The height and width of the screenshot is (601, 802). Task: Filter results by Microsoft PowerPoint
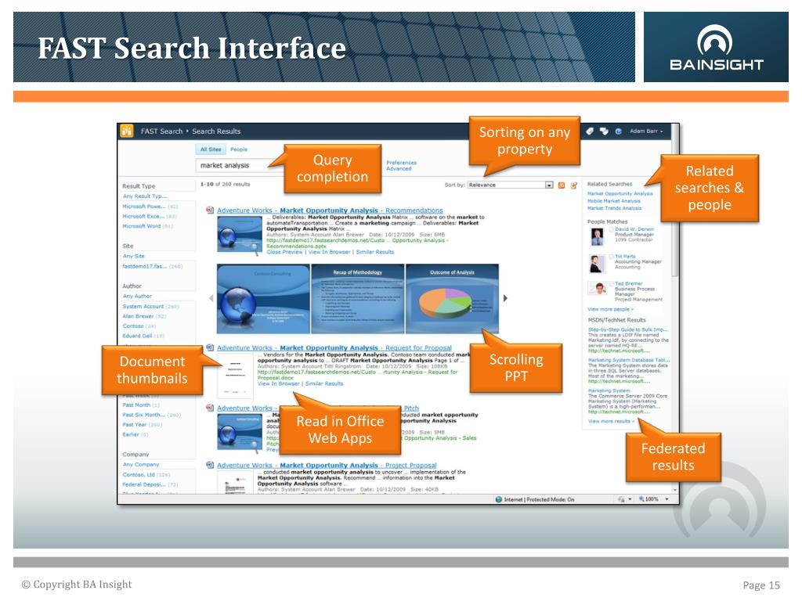(x=150, y=207)
